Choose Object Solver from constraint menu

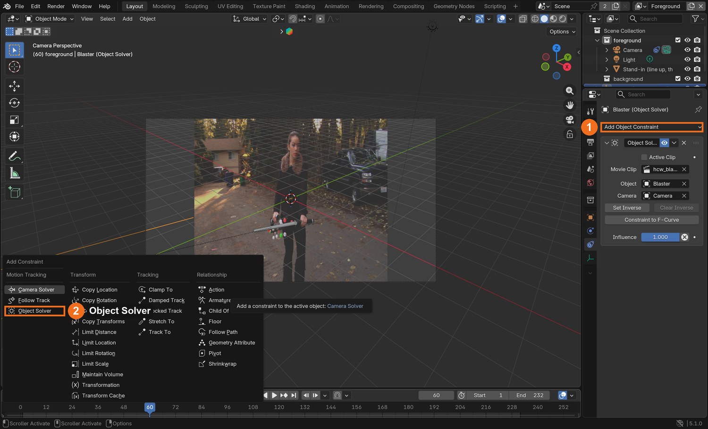34,311
